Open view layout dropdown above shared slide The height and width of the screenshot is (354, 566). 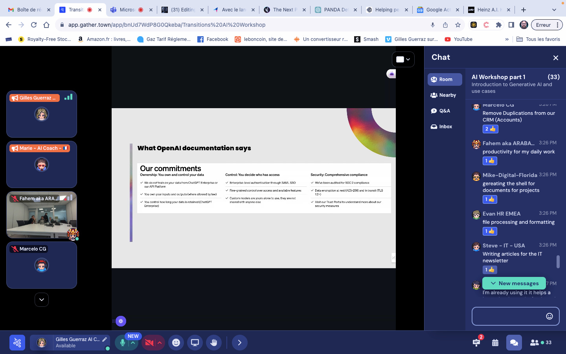click(x=403, y=59)
